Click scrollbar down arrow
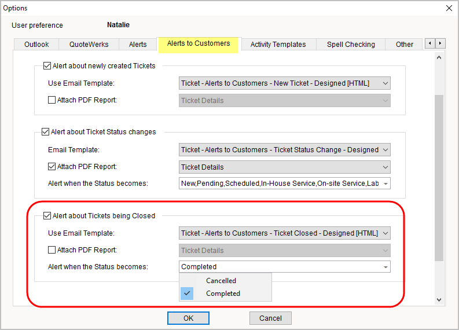The width and height of the screenshot is (459, 330). coord(438,299)
